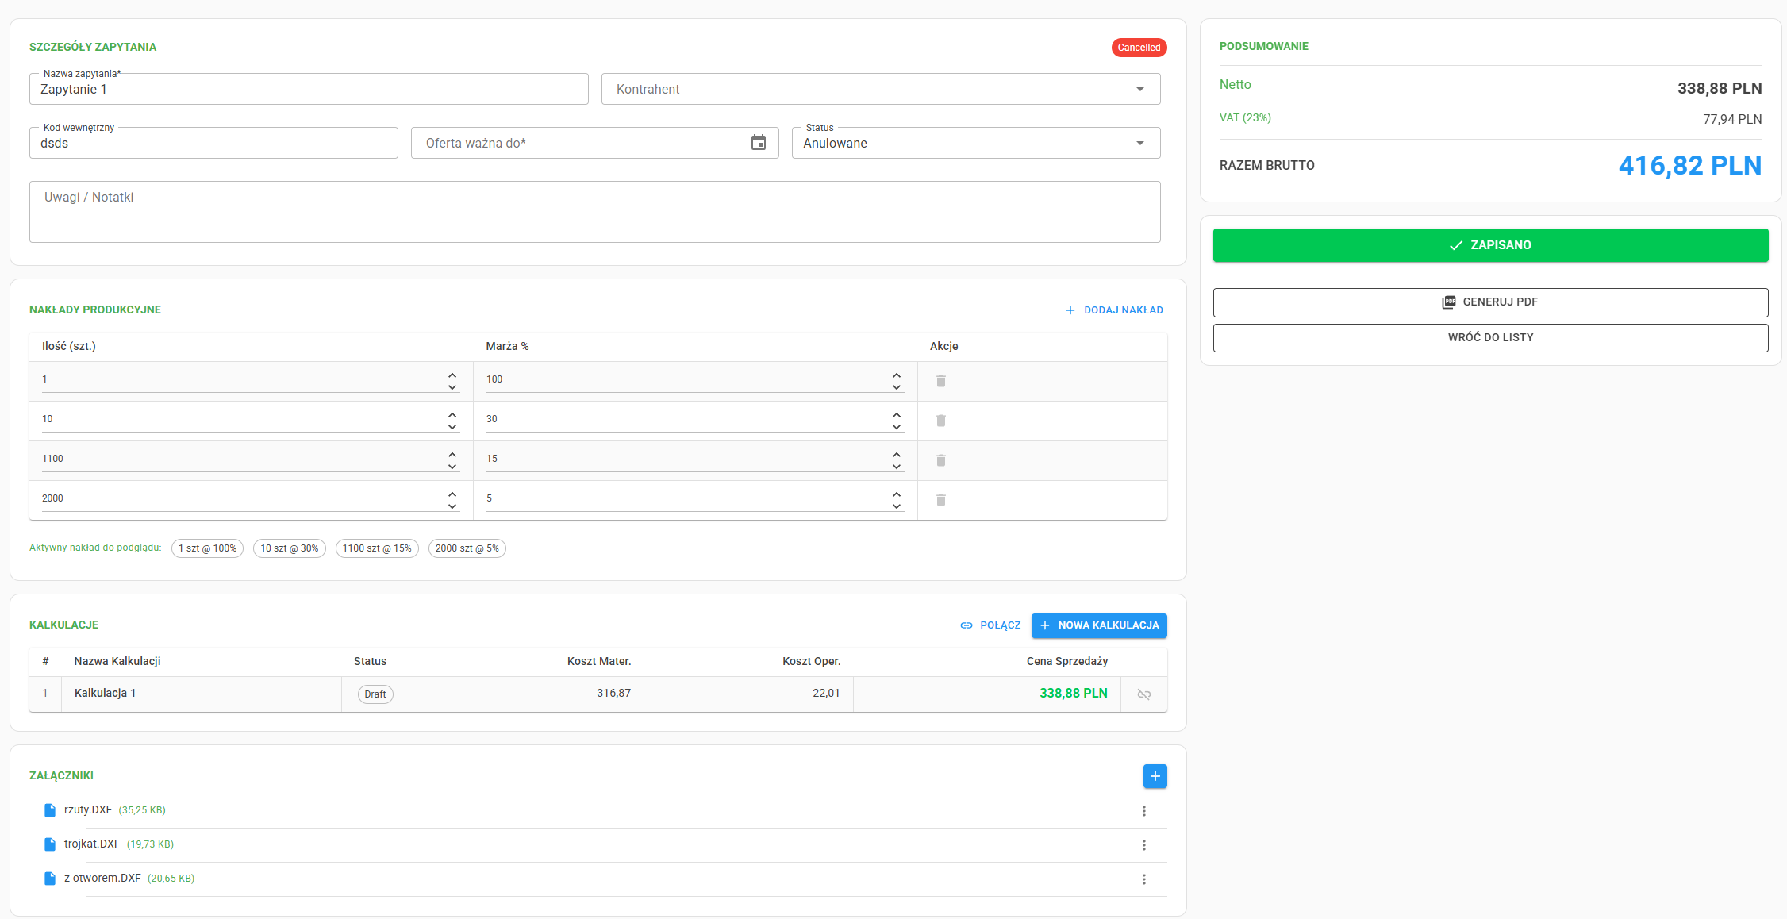Click the Uwagi / Notatki text area
Image resolution: width=1787 pixels, height=919 pixels.
594,212
